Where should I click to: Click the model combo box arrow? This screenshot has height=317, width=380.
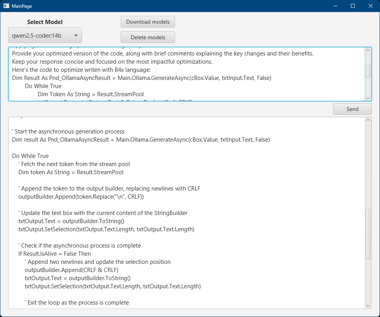coord(76,36)
